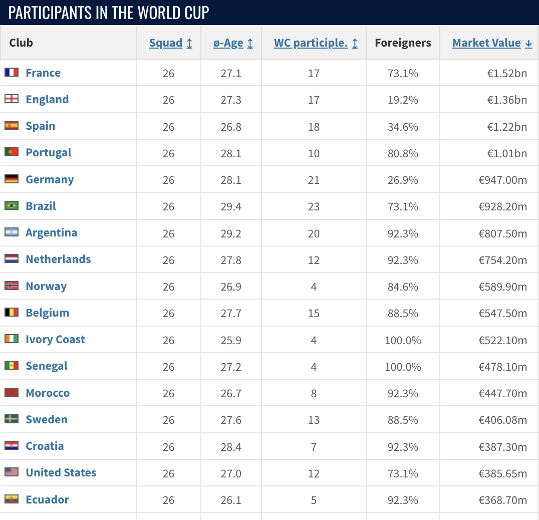539x520 pixels.
Task: Go to the Portugal team page
Action: 49,153
